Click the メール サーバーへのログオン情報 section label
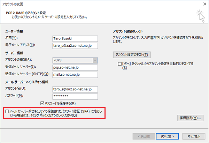Screen dimensions: 209x143 (27, 82)
